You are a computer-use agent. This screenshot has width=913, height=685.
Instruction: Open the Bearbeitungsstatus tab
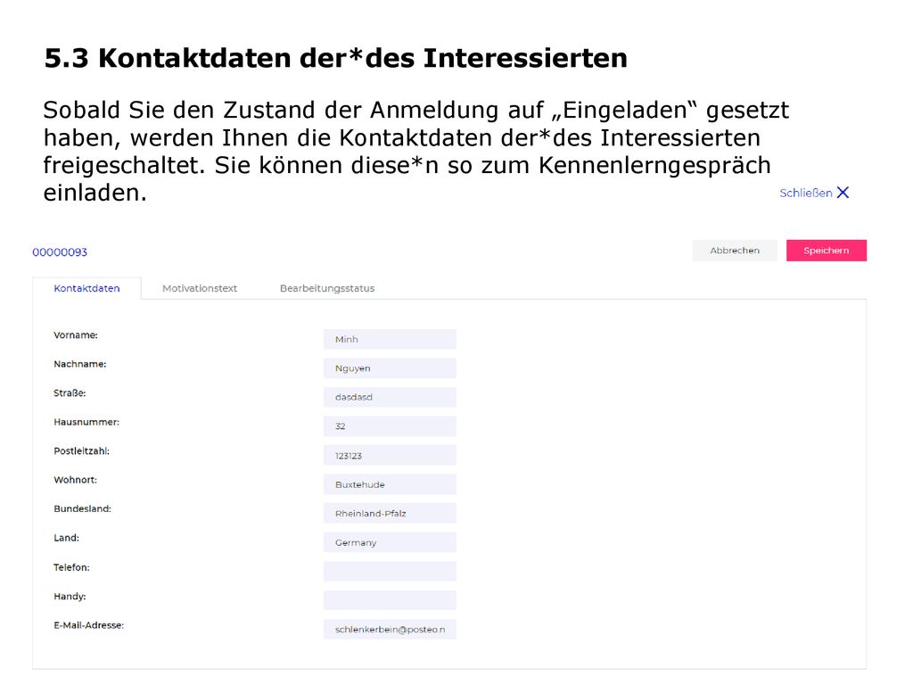pyautogui.click(x=327, y=288)
